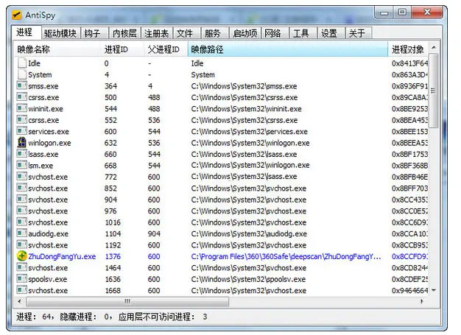
Task: Switch to the 内核层 tab
Action: pos(124,33)
